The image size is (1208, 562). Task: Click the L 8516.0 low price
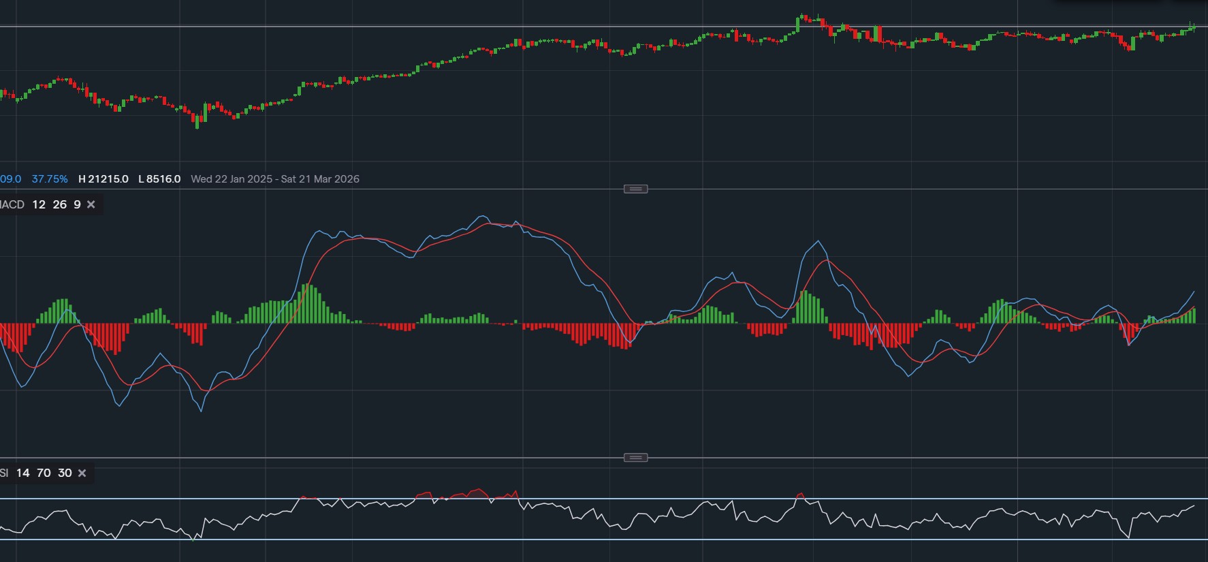pos(159,179)
